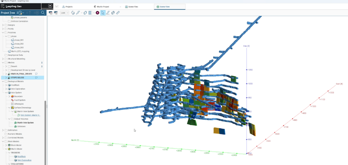Click the dark red record circle icon
The width and height of the screenshot is (348, 165).
tap(97, 13)
